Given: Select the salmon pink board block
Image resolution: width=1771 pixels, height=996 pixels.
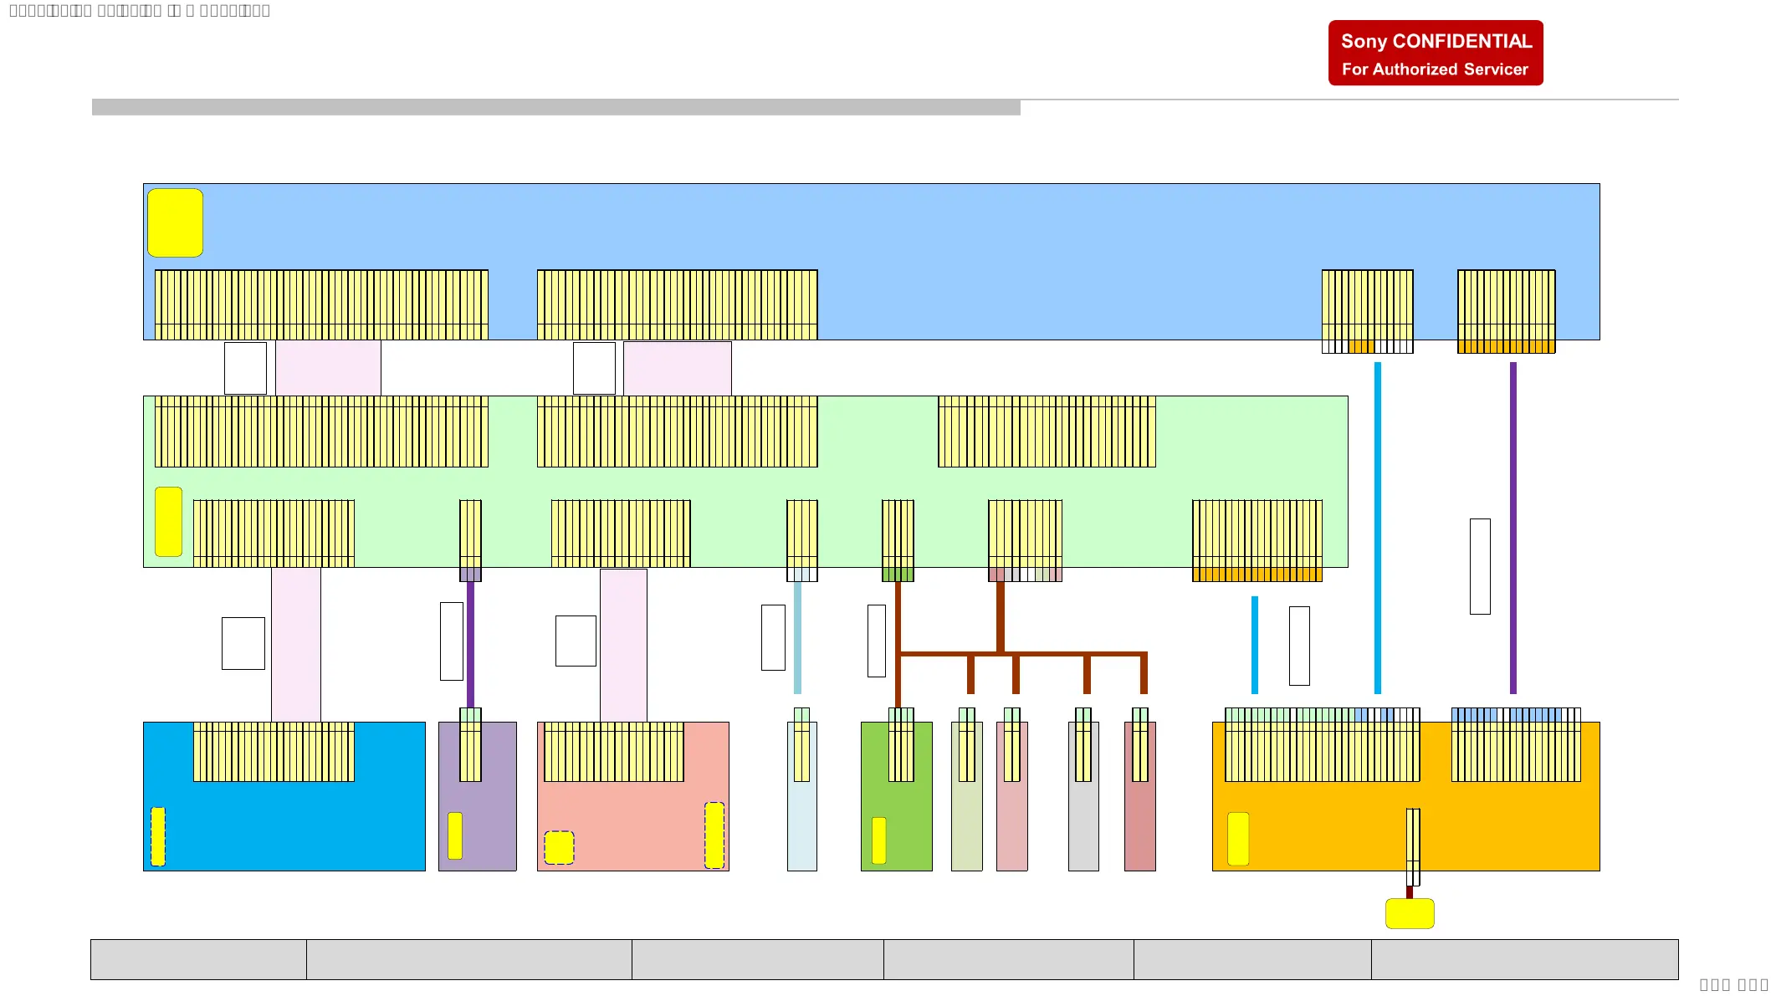Looking at the screenshot, I should [x=632, y=796].
